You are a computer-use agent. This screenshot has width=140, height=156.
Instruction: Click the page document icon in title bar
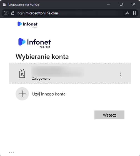point(4,4)
